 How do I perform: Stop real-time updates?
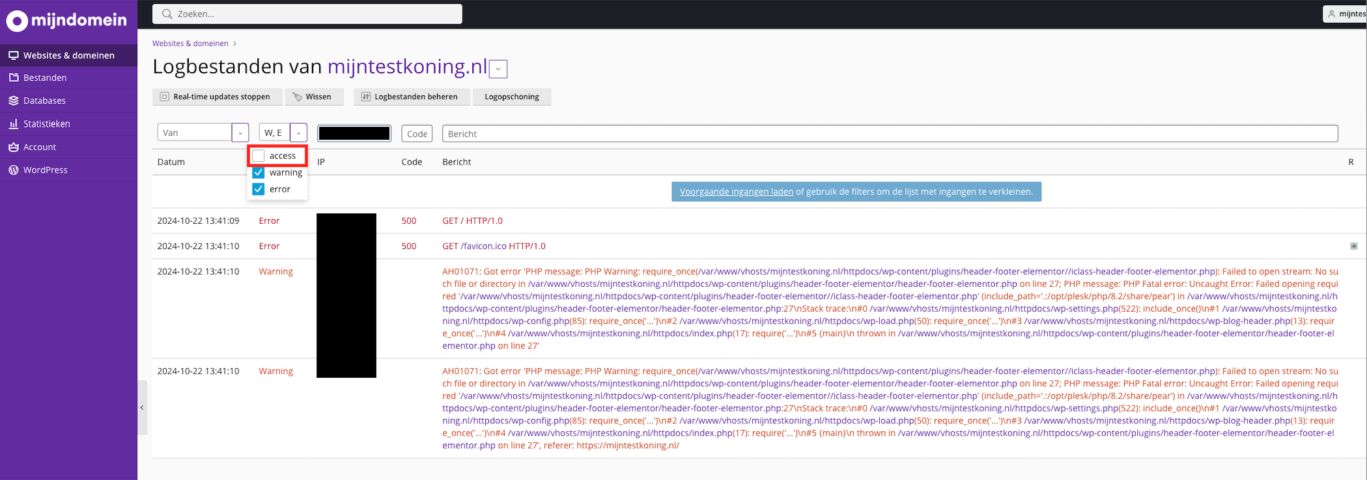pos(216,97)
